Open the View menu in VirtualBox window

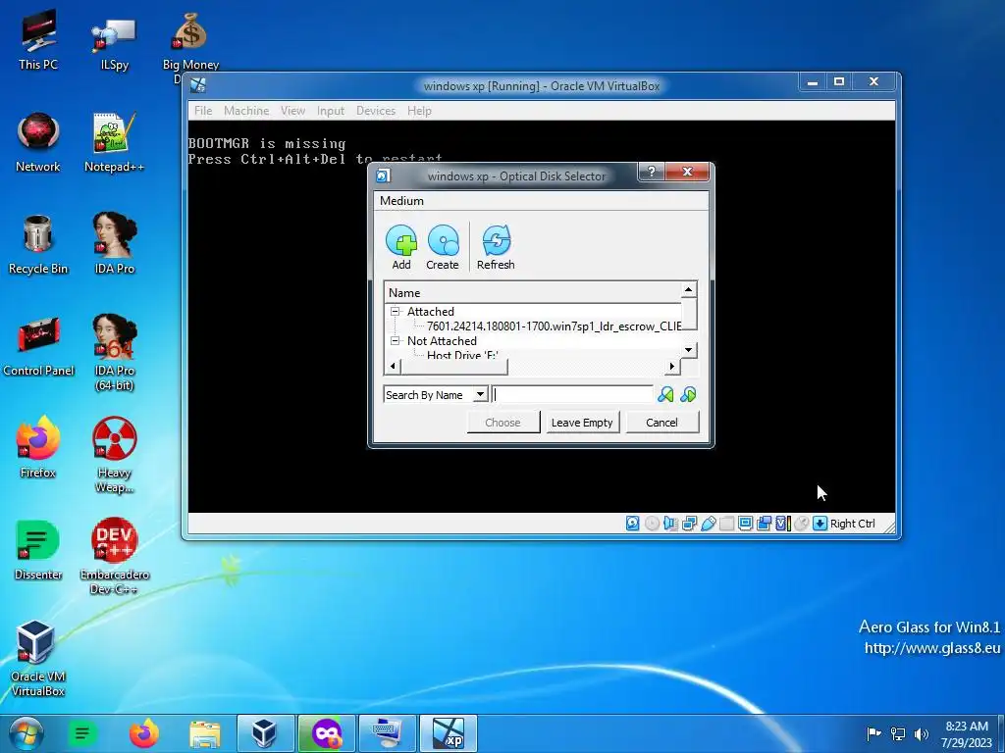[x=292, y=111]
